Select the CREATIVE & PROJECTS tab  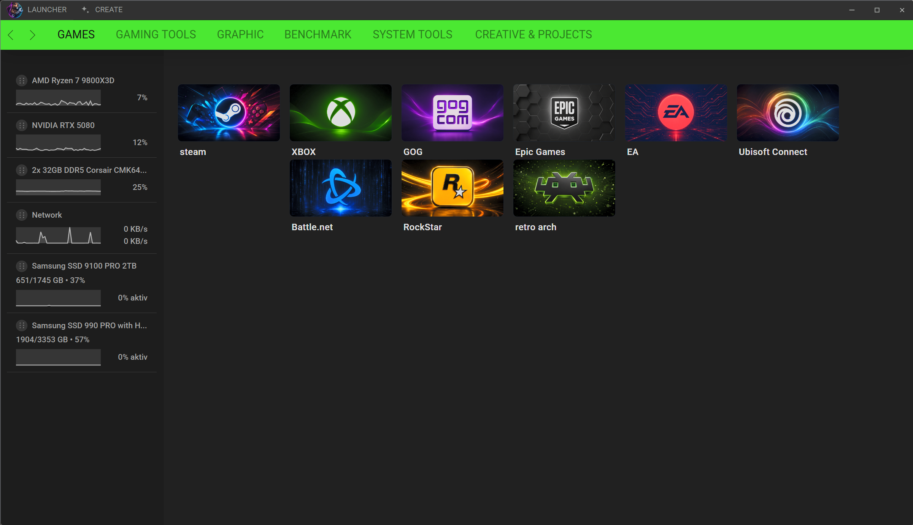[x=534, y=35]
